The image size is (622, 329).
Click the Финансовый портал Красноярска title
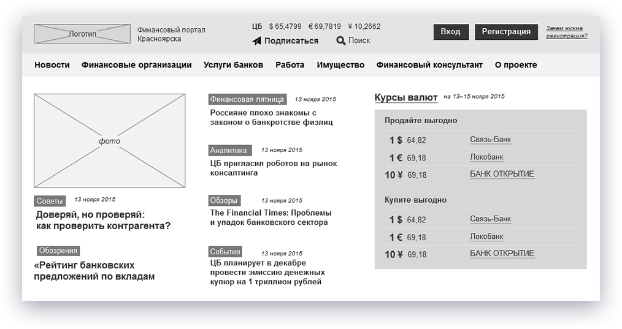coord(171,34)
